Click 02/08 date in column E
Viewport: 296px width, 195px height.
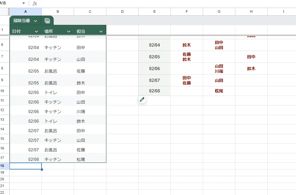[155, 91]
